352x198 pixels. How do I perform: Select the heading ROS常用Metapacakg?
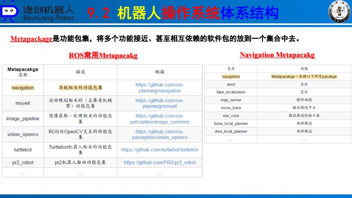pyautogui.click(x=103, y=55)
